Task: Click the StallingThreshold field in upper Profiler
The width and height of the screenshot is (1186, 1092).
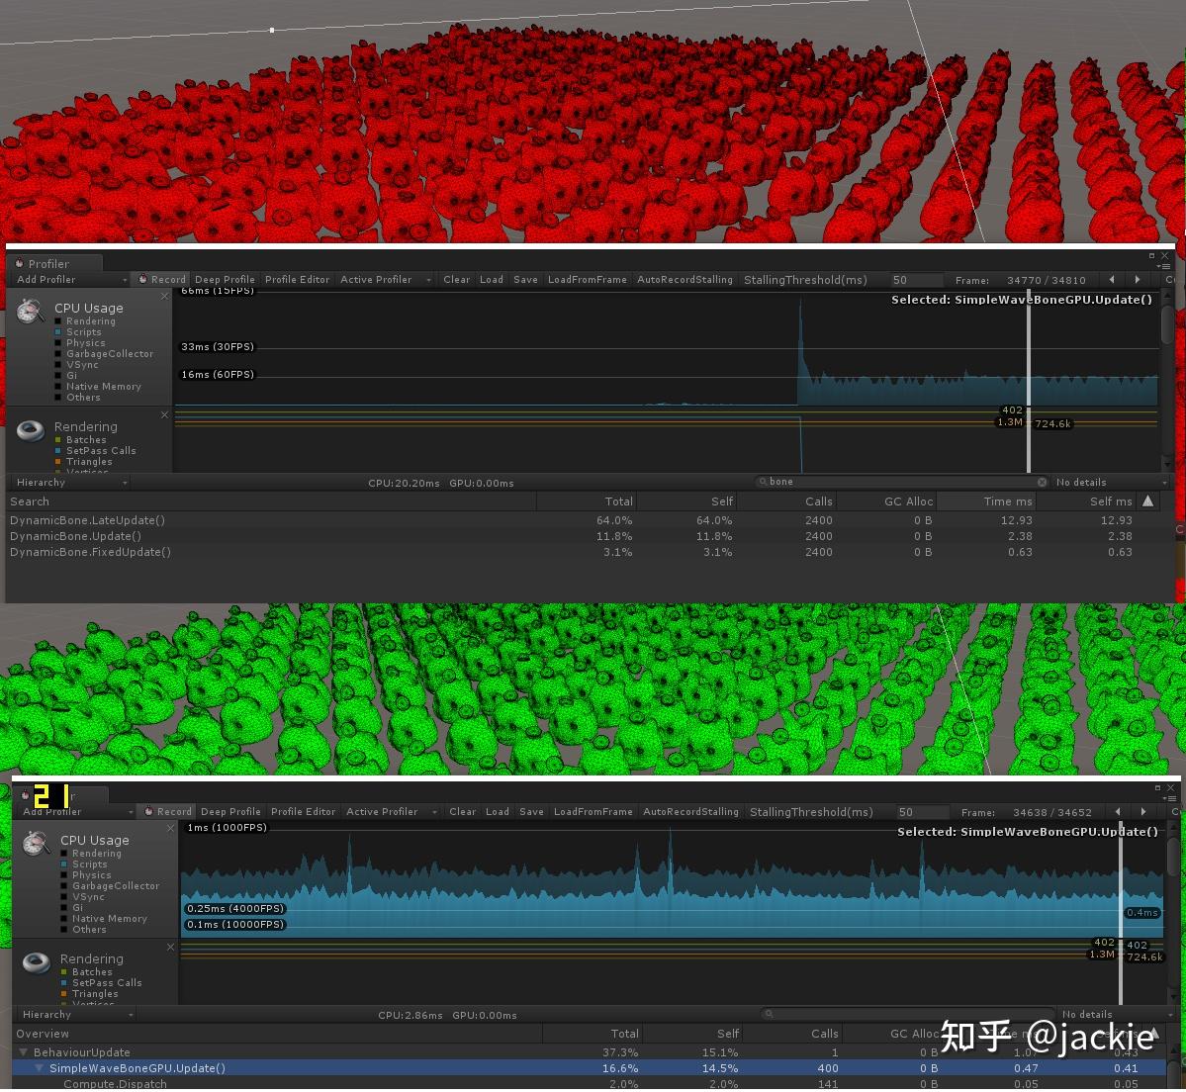Action: point(915,280)
